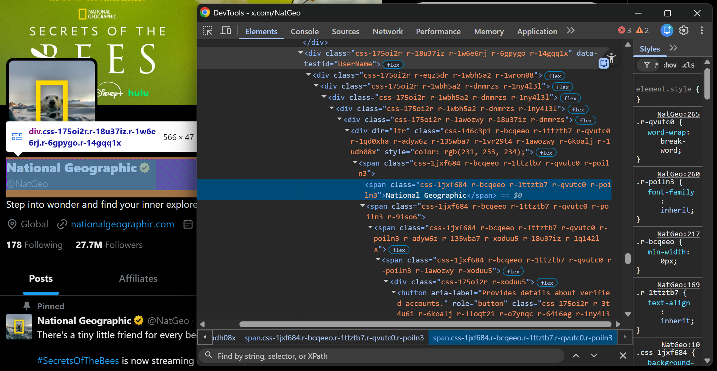This screenshot has width=717, height=371.
Task: Toggle flex badge on r-1awozwy r-xoduu5 span
Action: coord(513,271)
